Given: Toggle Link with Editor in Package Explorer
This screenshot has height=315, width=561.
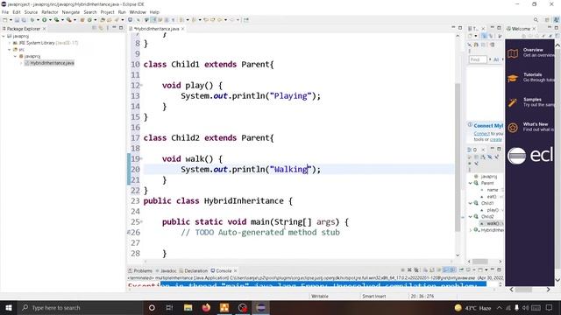Looking at the screenshot, I should [x=101, y=28].
